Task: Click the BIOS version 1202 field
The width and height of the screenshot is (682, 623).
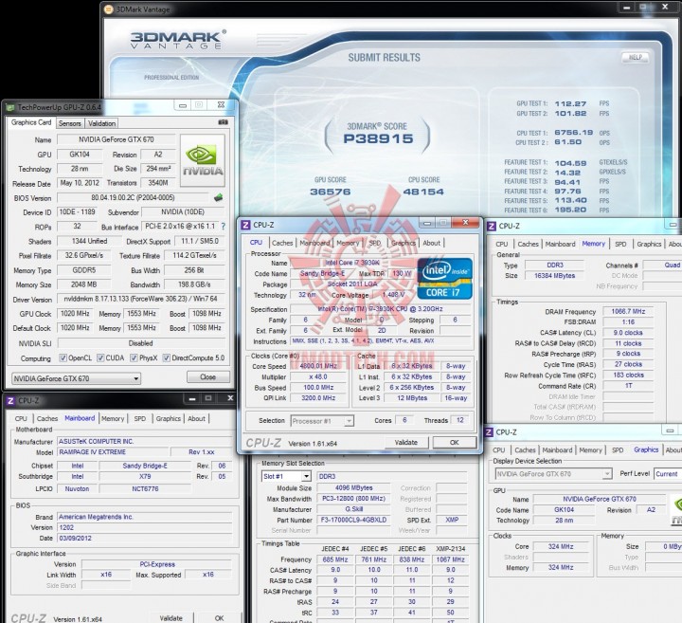Action: (144, 527)
